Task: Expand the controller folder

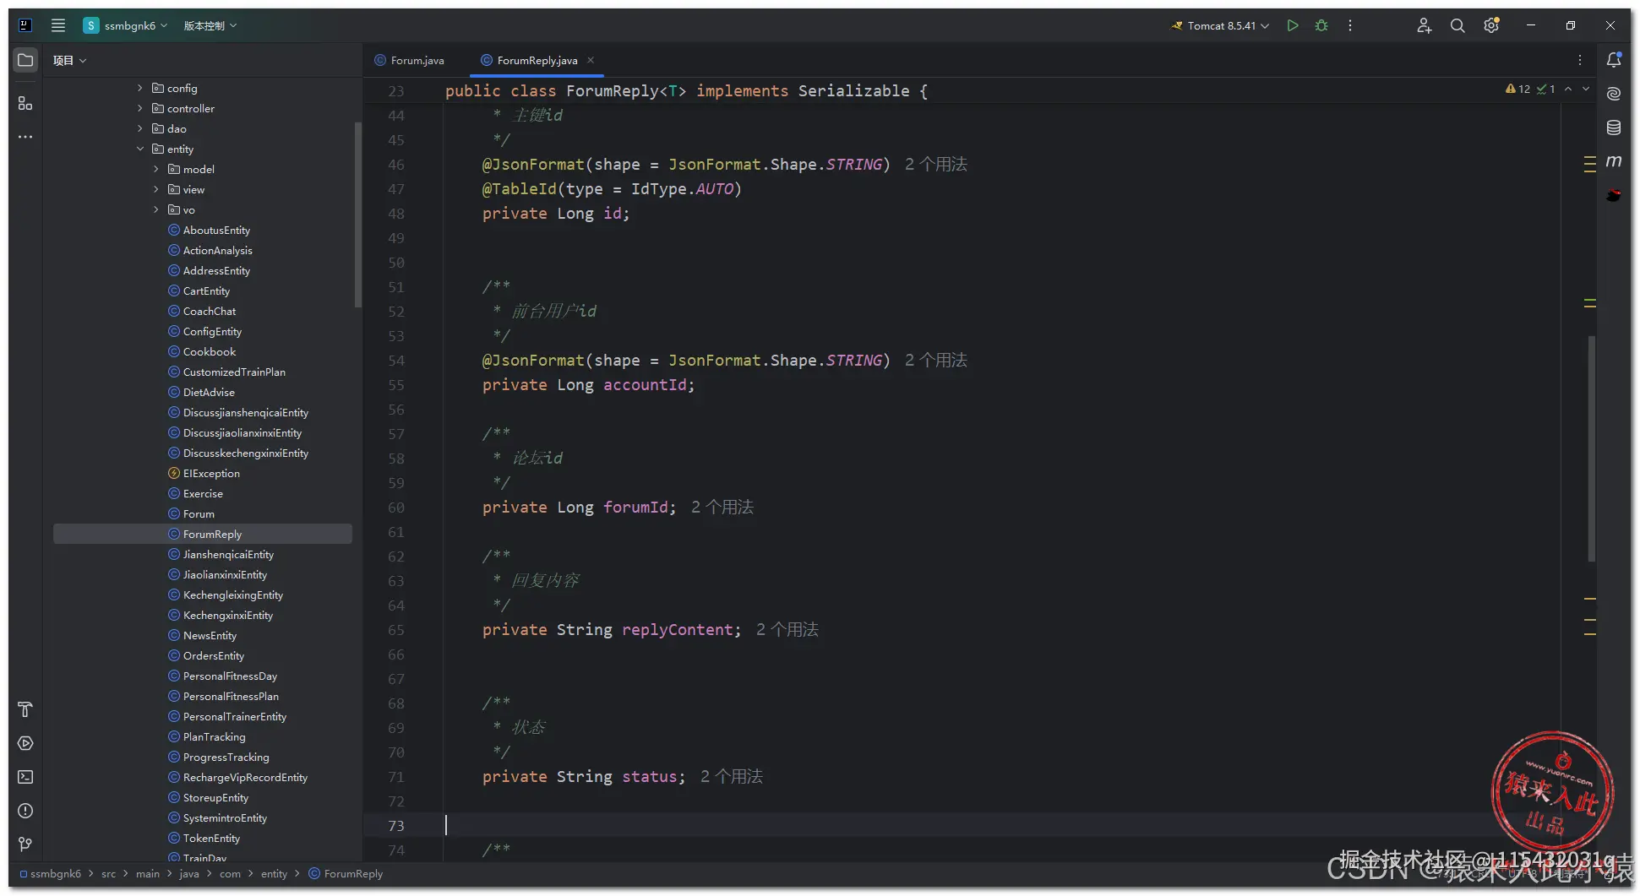Action: [x=140, y=108]
